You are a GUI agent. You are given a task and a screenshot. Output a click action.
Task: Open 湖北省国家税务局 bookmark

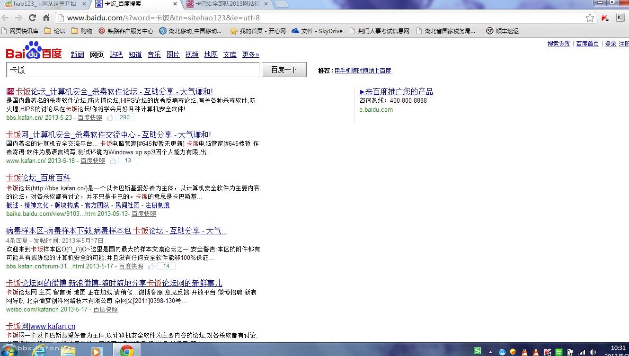tap(446, 31)
